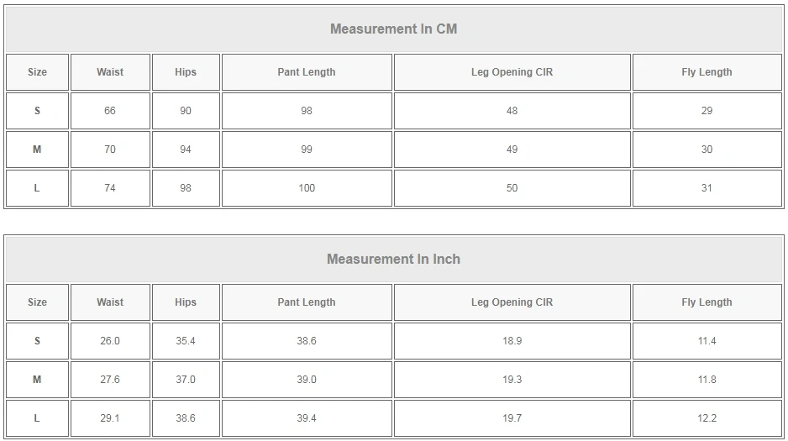Viewport: 788px width, 441px height.
Task: Select the size L row label in the CM table
Action: 37,188
